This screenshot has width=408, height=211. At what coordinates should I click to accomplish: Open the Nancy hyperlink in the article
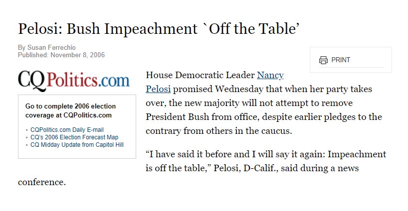270,75
